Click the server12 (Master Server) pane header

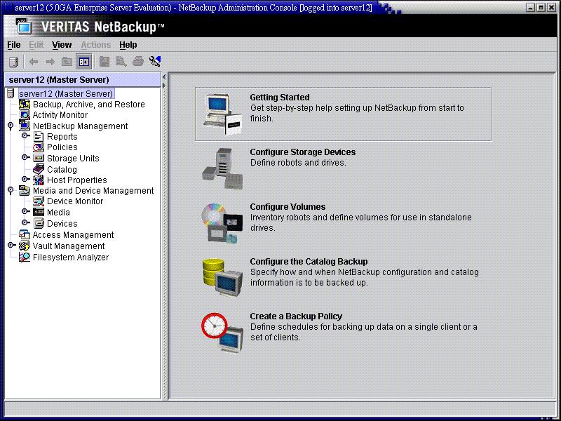82,80
